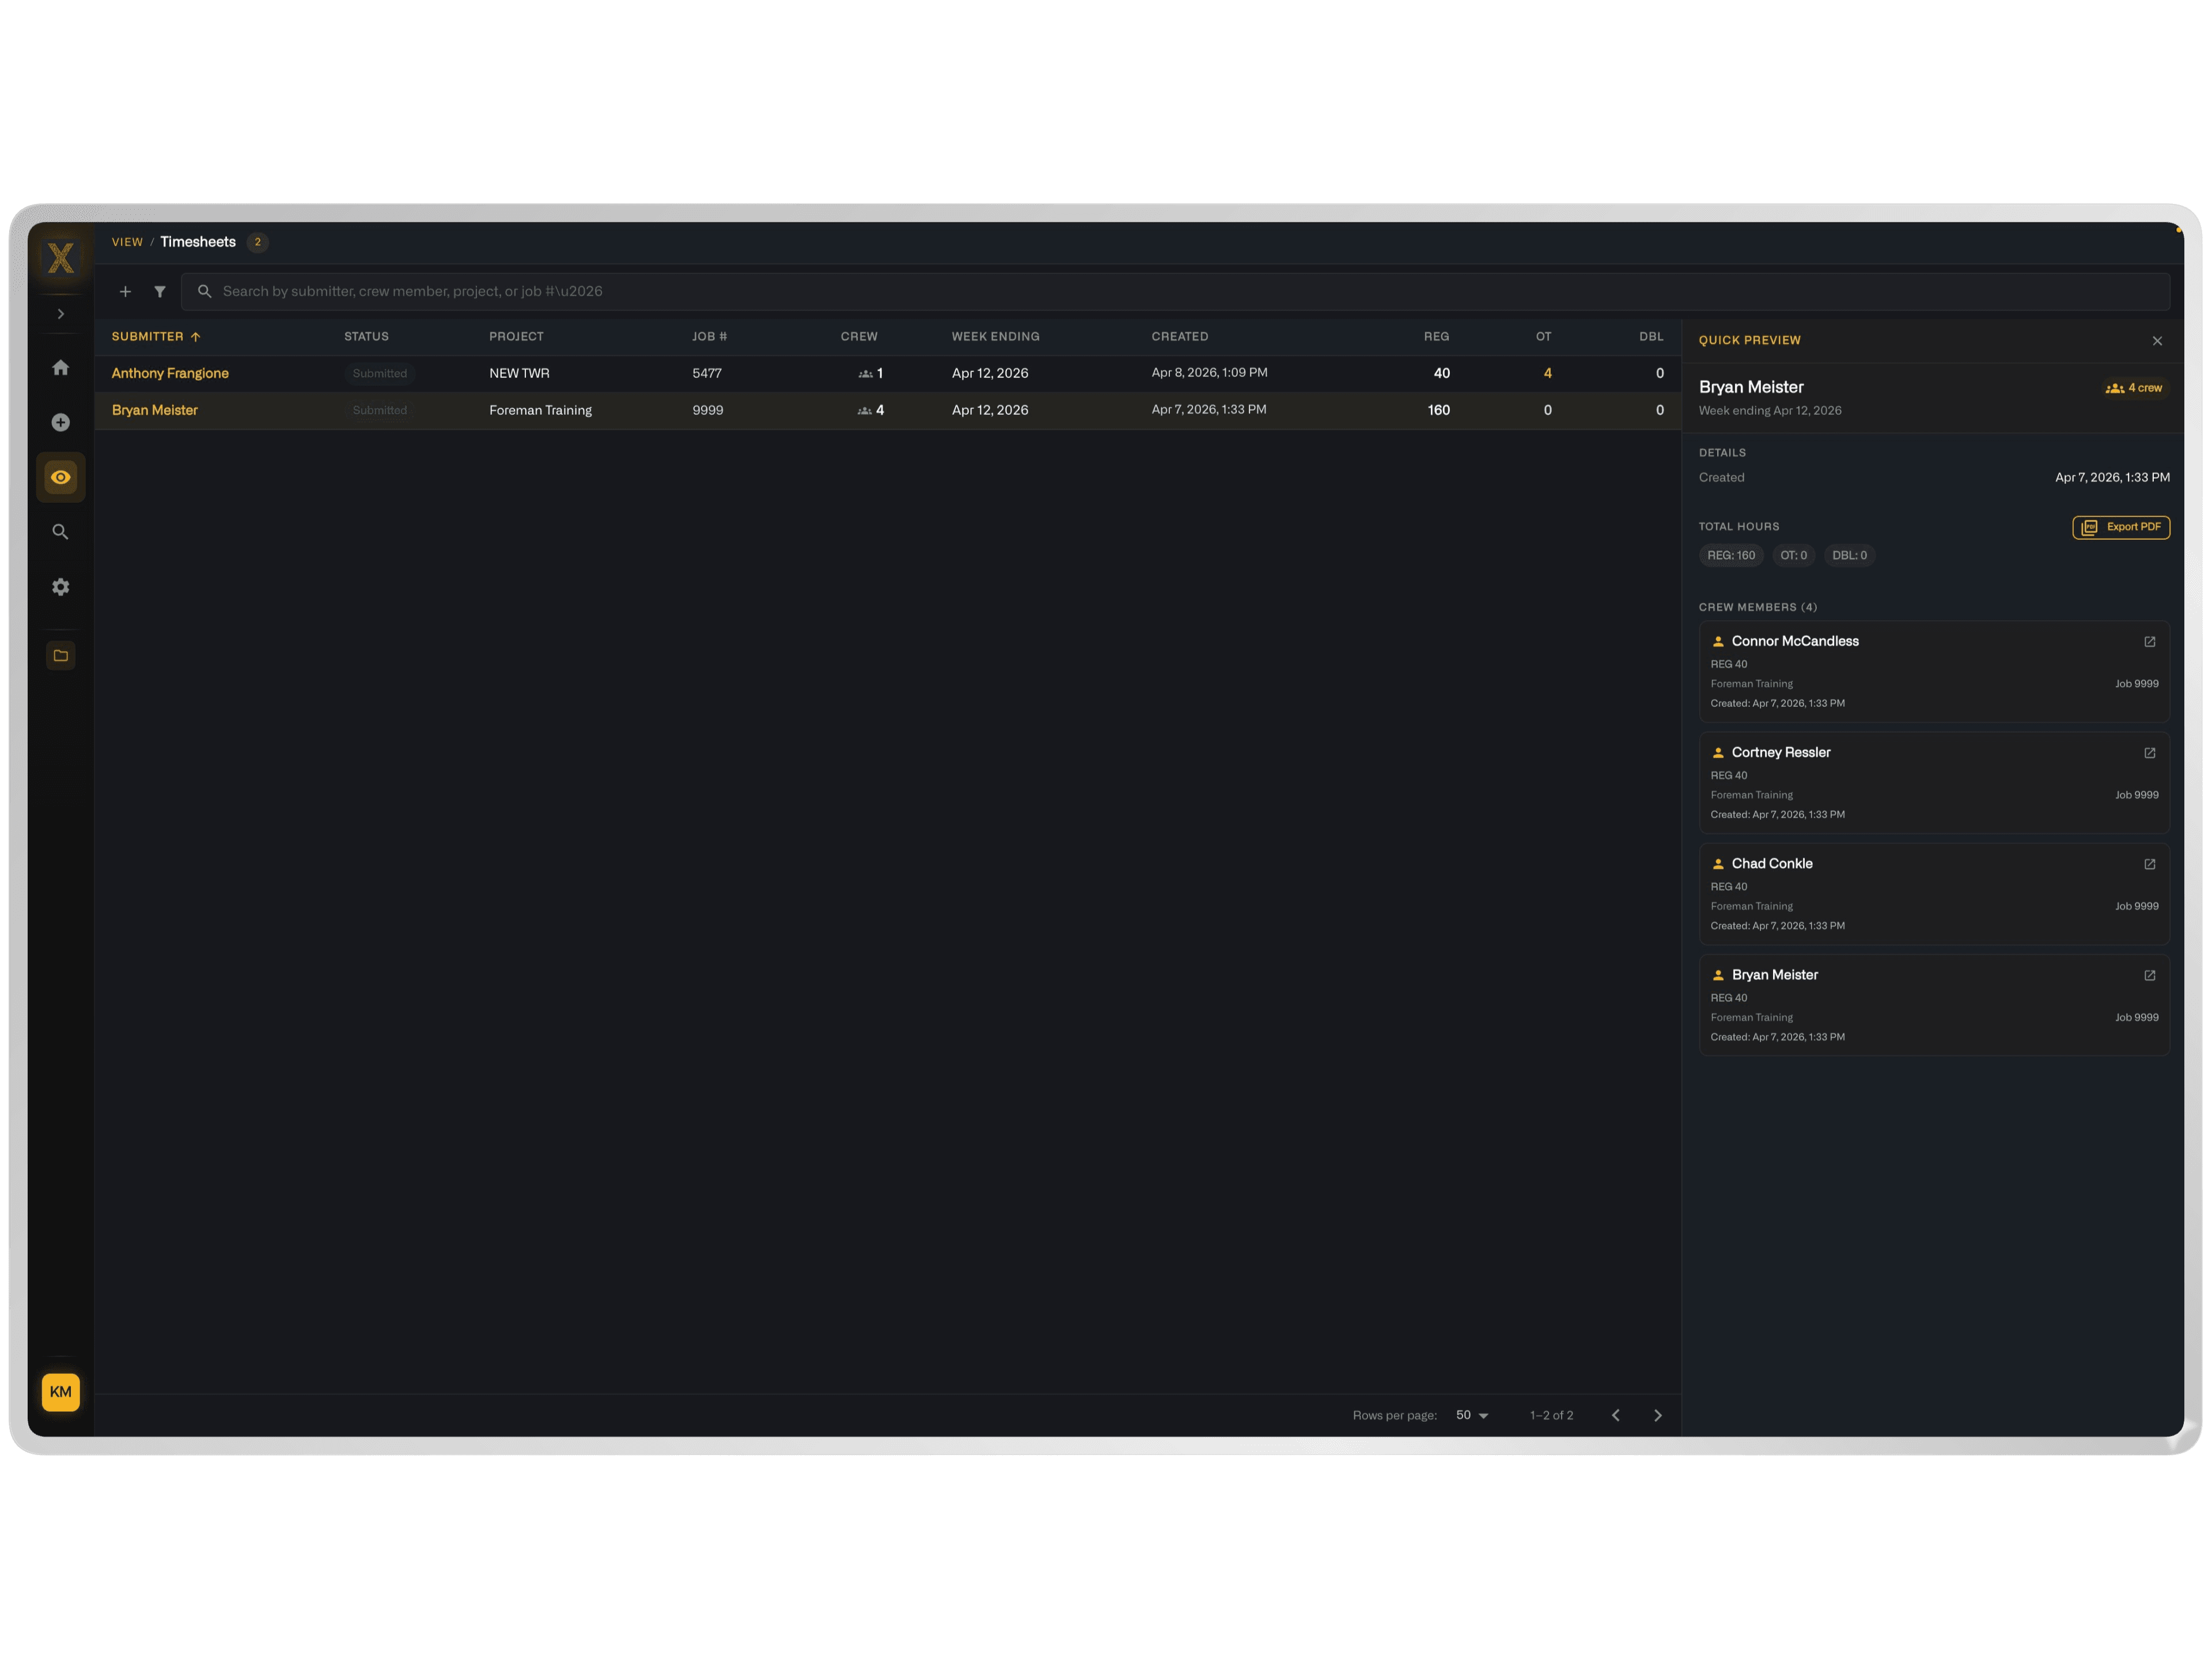Click the X app logo
This screenshot has height=1659, width=2212.
(x=61, y=257)
